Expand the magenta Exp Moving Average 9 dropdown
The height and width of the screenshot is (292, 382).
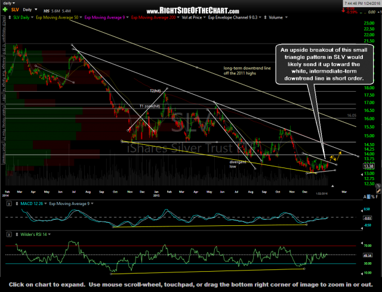point(127,17)
